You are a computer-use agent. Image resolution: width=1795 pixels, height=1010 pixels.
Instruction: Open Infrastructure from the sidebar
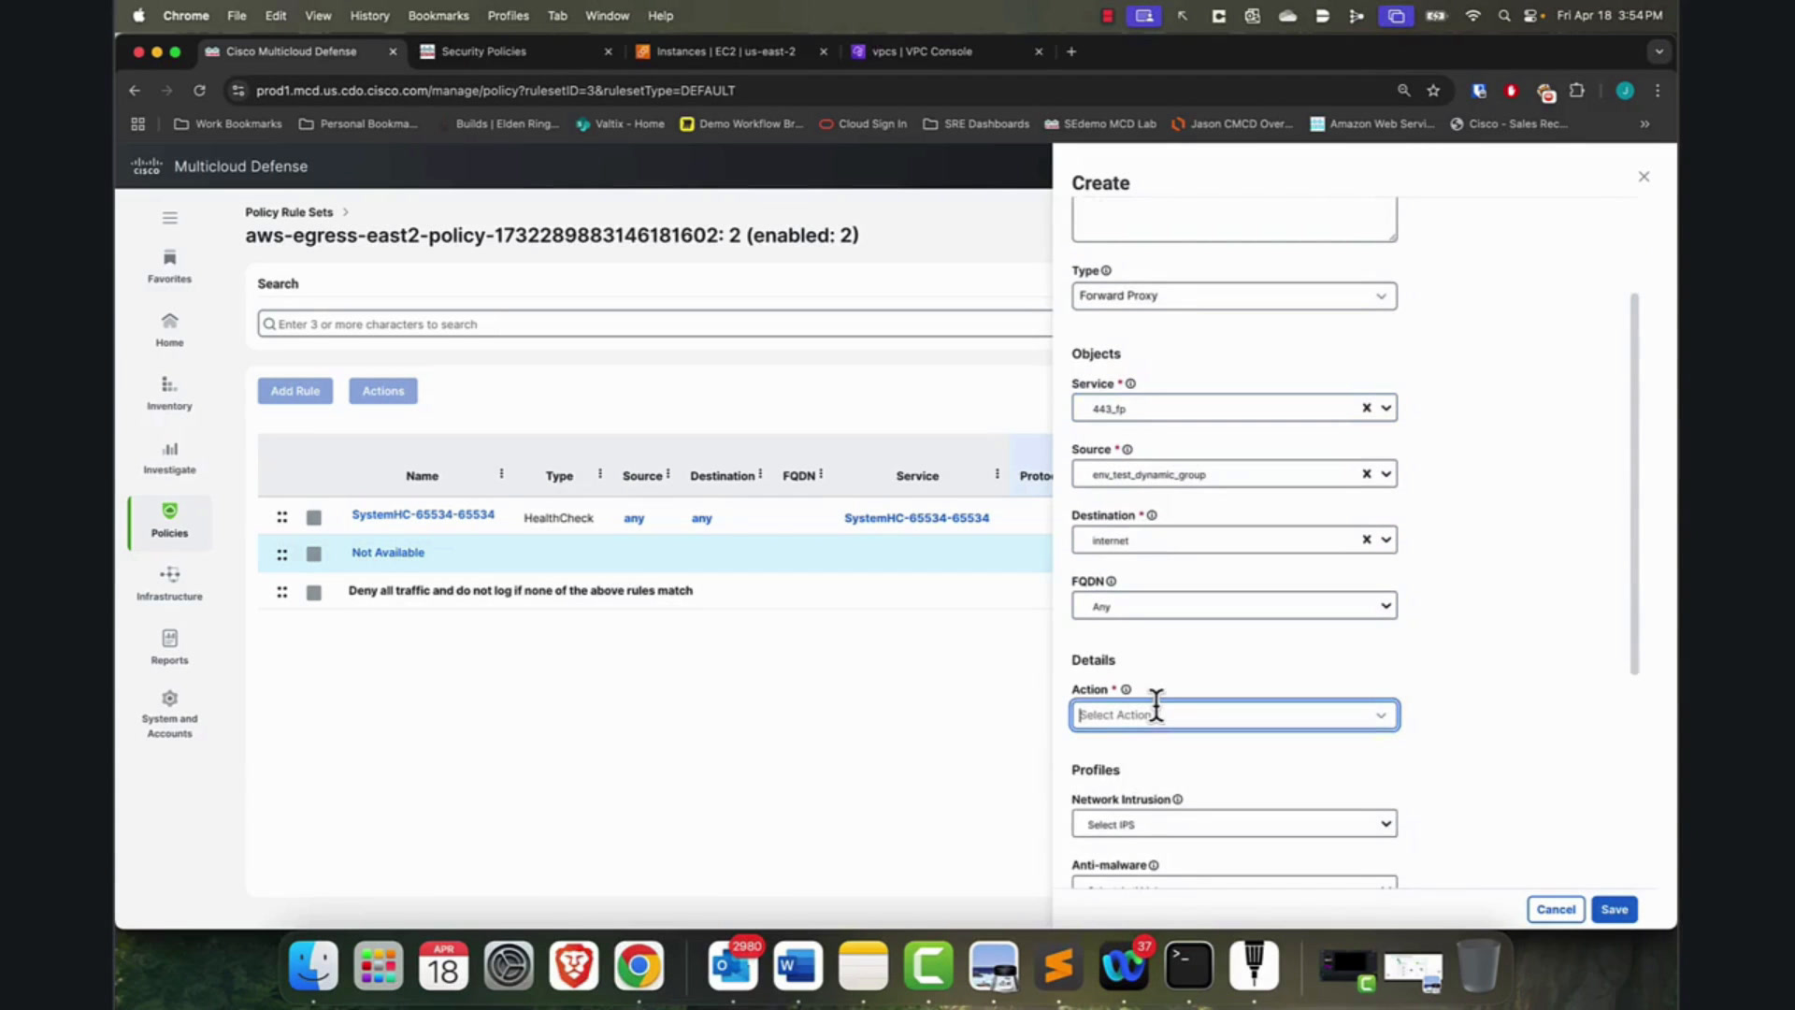tap(169, 584)
